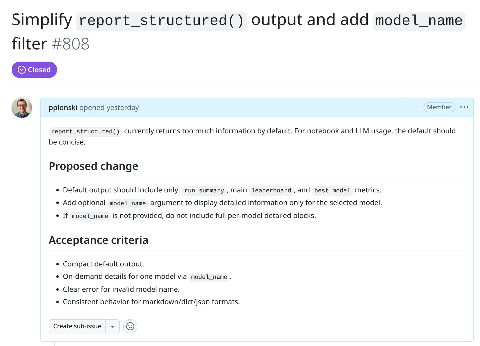Click the best_model inline code

(x=332, y=190)
